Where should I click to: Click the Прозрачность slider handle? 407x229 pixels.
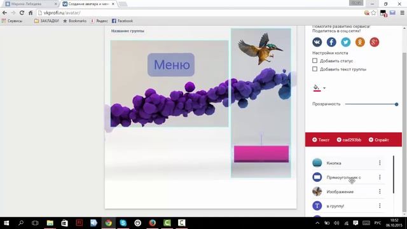point(396,104)
